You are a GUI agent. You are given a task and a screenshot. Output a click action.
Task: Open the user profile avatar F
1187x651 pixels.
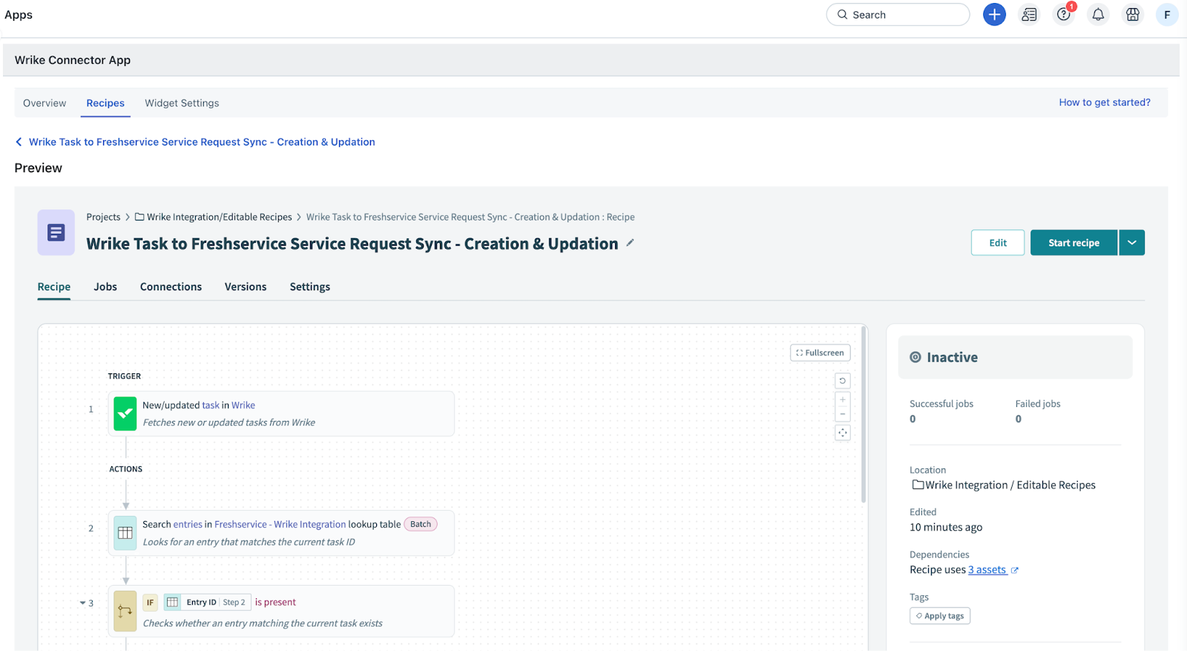coord(1167,14)
